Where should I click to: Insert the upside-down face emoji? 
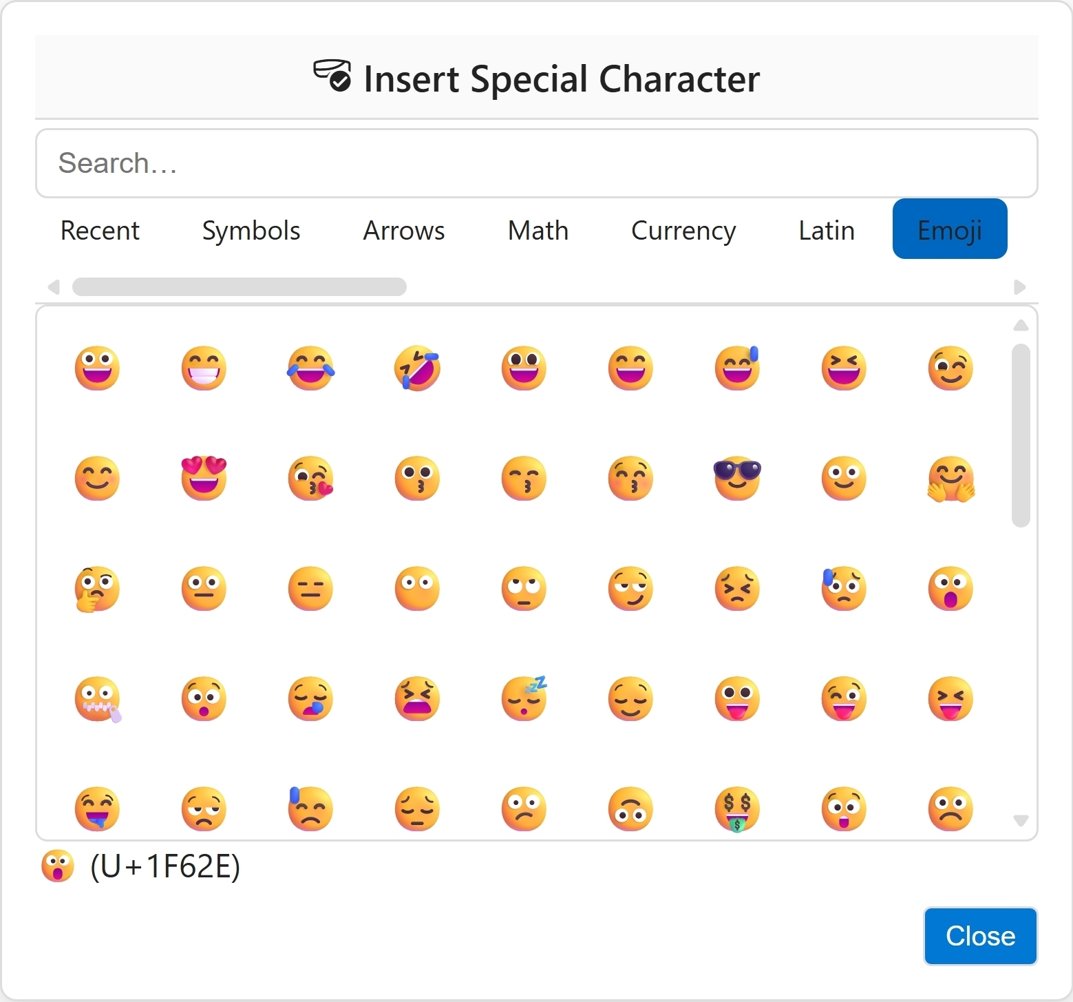coord(630,808)
